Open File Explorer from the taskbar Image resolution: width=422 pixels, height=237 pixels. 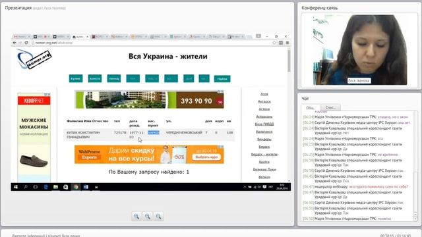point(55,187)
